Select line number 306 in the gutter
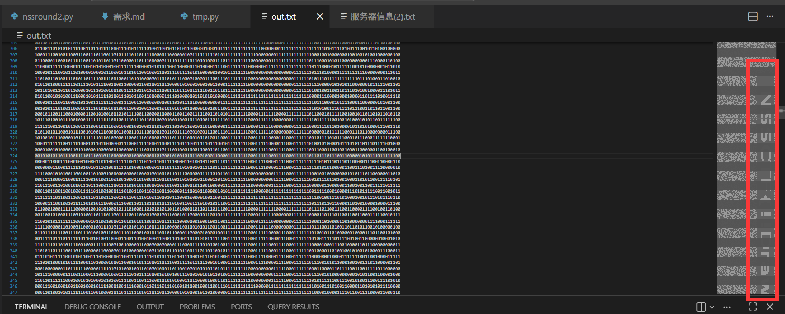The height and width of the screenshot is (314, 785). tap(14, 49)
